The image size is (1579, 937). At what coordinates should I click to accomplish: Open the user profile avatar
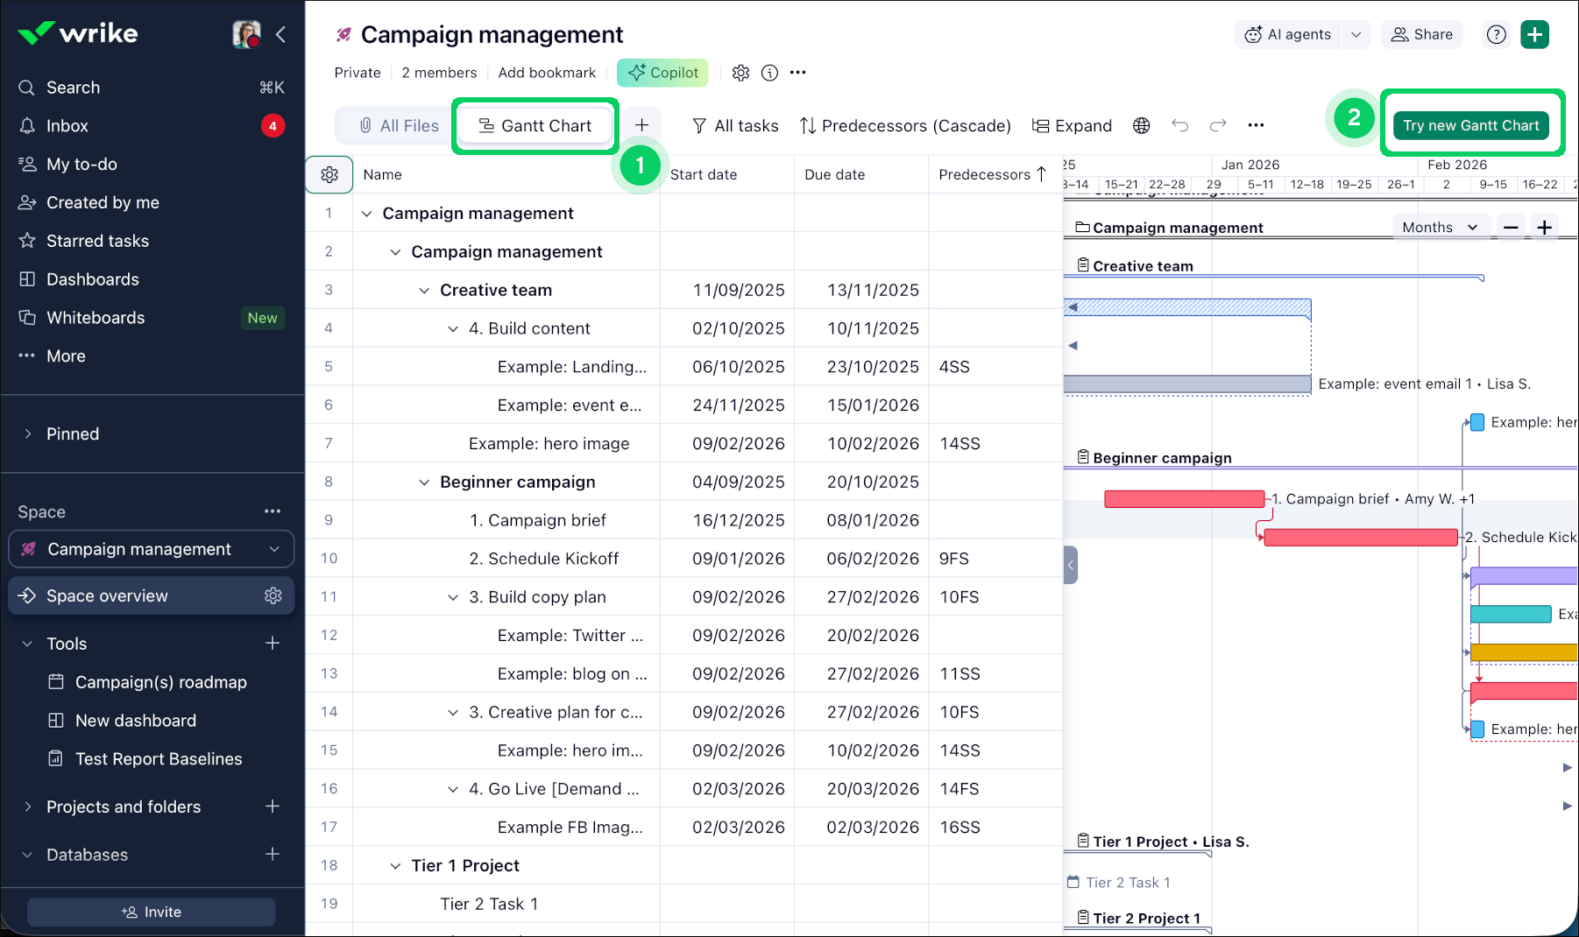pos(246,34)
